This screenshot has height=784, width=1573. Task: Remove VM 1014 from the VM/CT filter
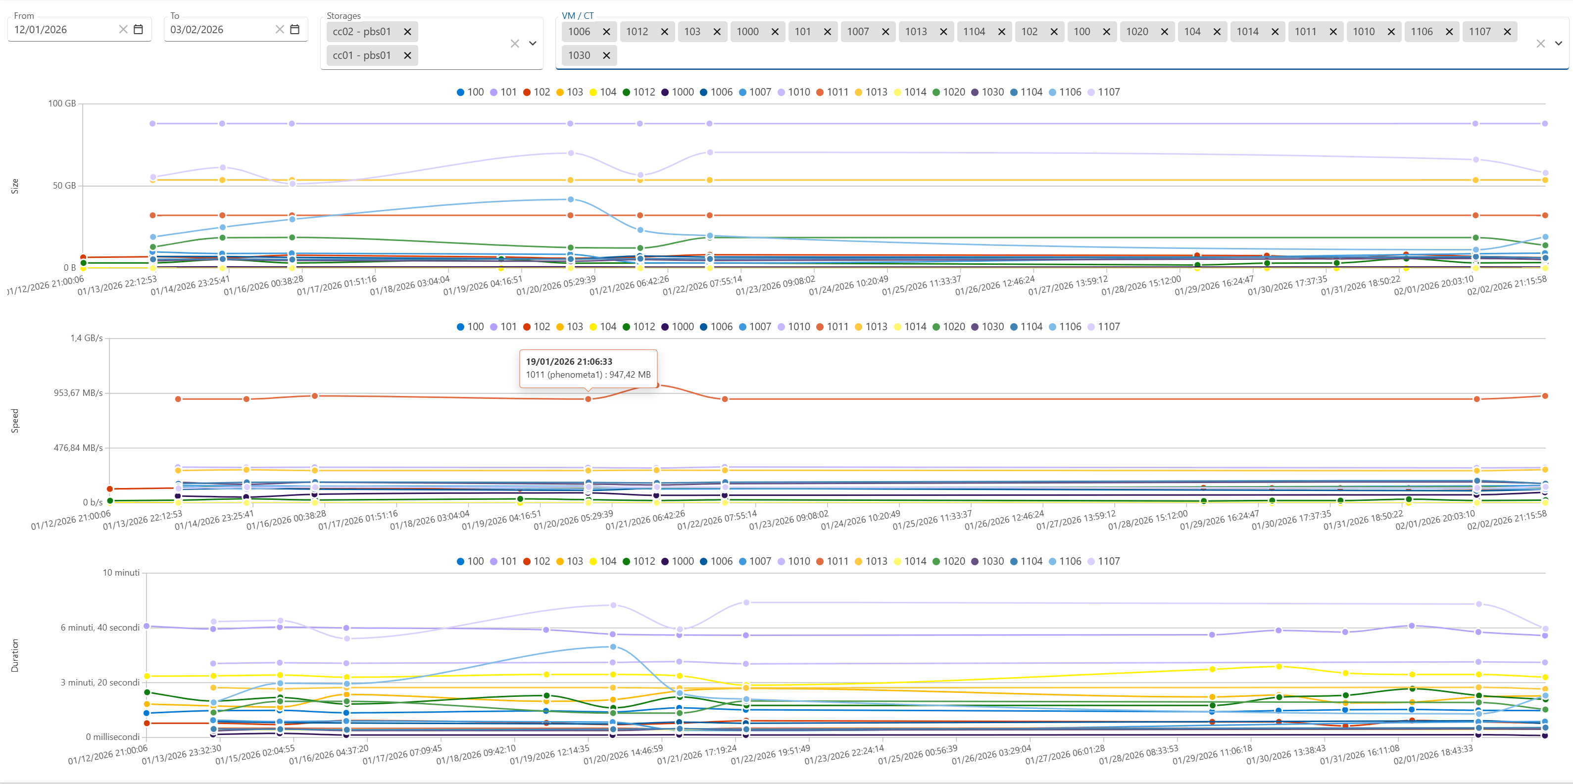point(1275,31)
